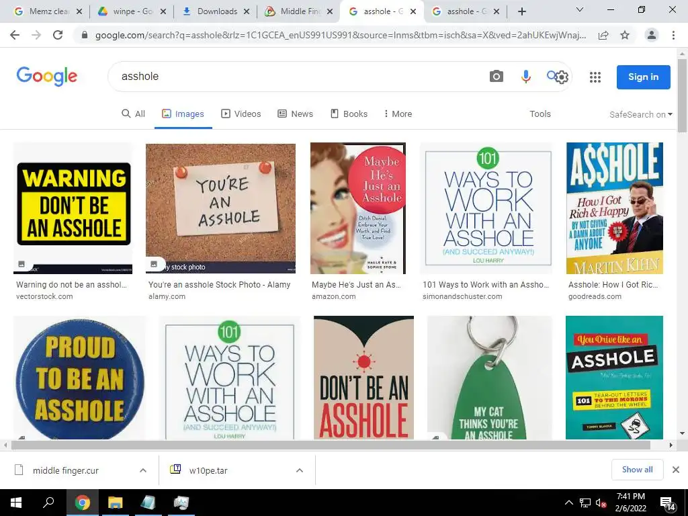The height and width of the screenshot is (516, 688).
Task: Click the horizontal page scrollbar
Action: tap(331, 445)
